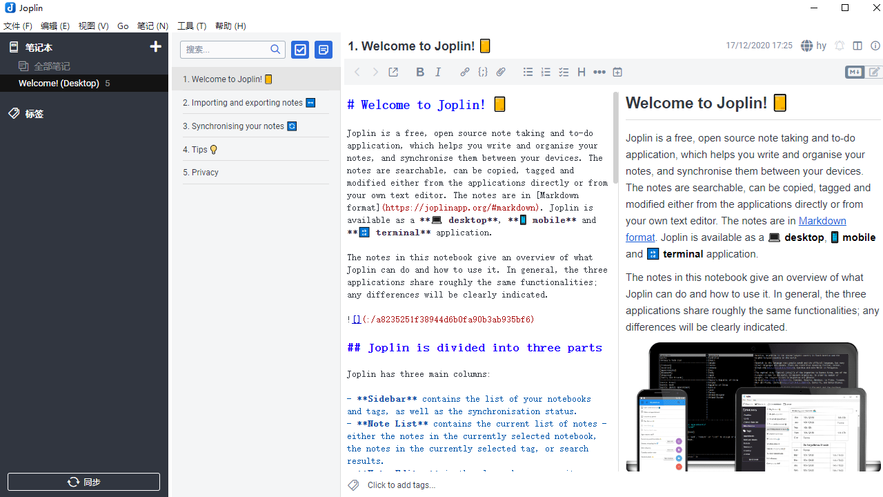
Task: Open note in external editor
Action: [x=393, y=72]
